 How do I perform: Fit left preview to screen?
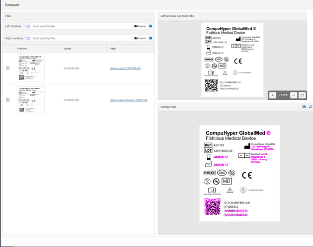pos(302,95)
